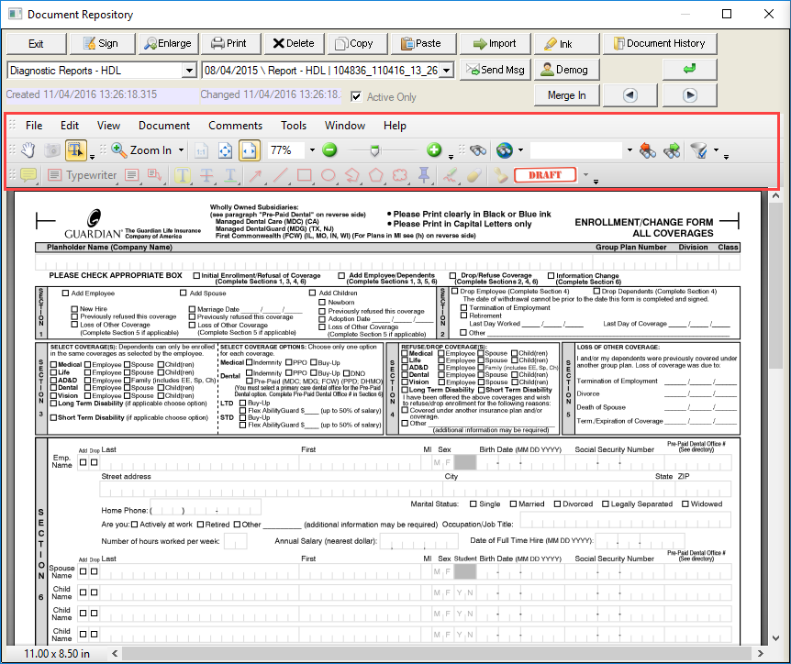Toggle the fit-to-width page view
The width and height of the screenshot is (791, 664).
point(250,150)
